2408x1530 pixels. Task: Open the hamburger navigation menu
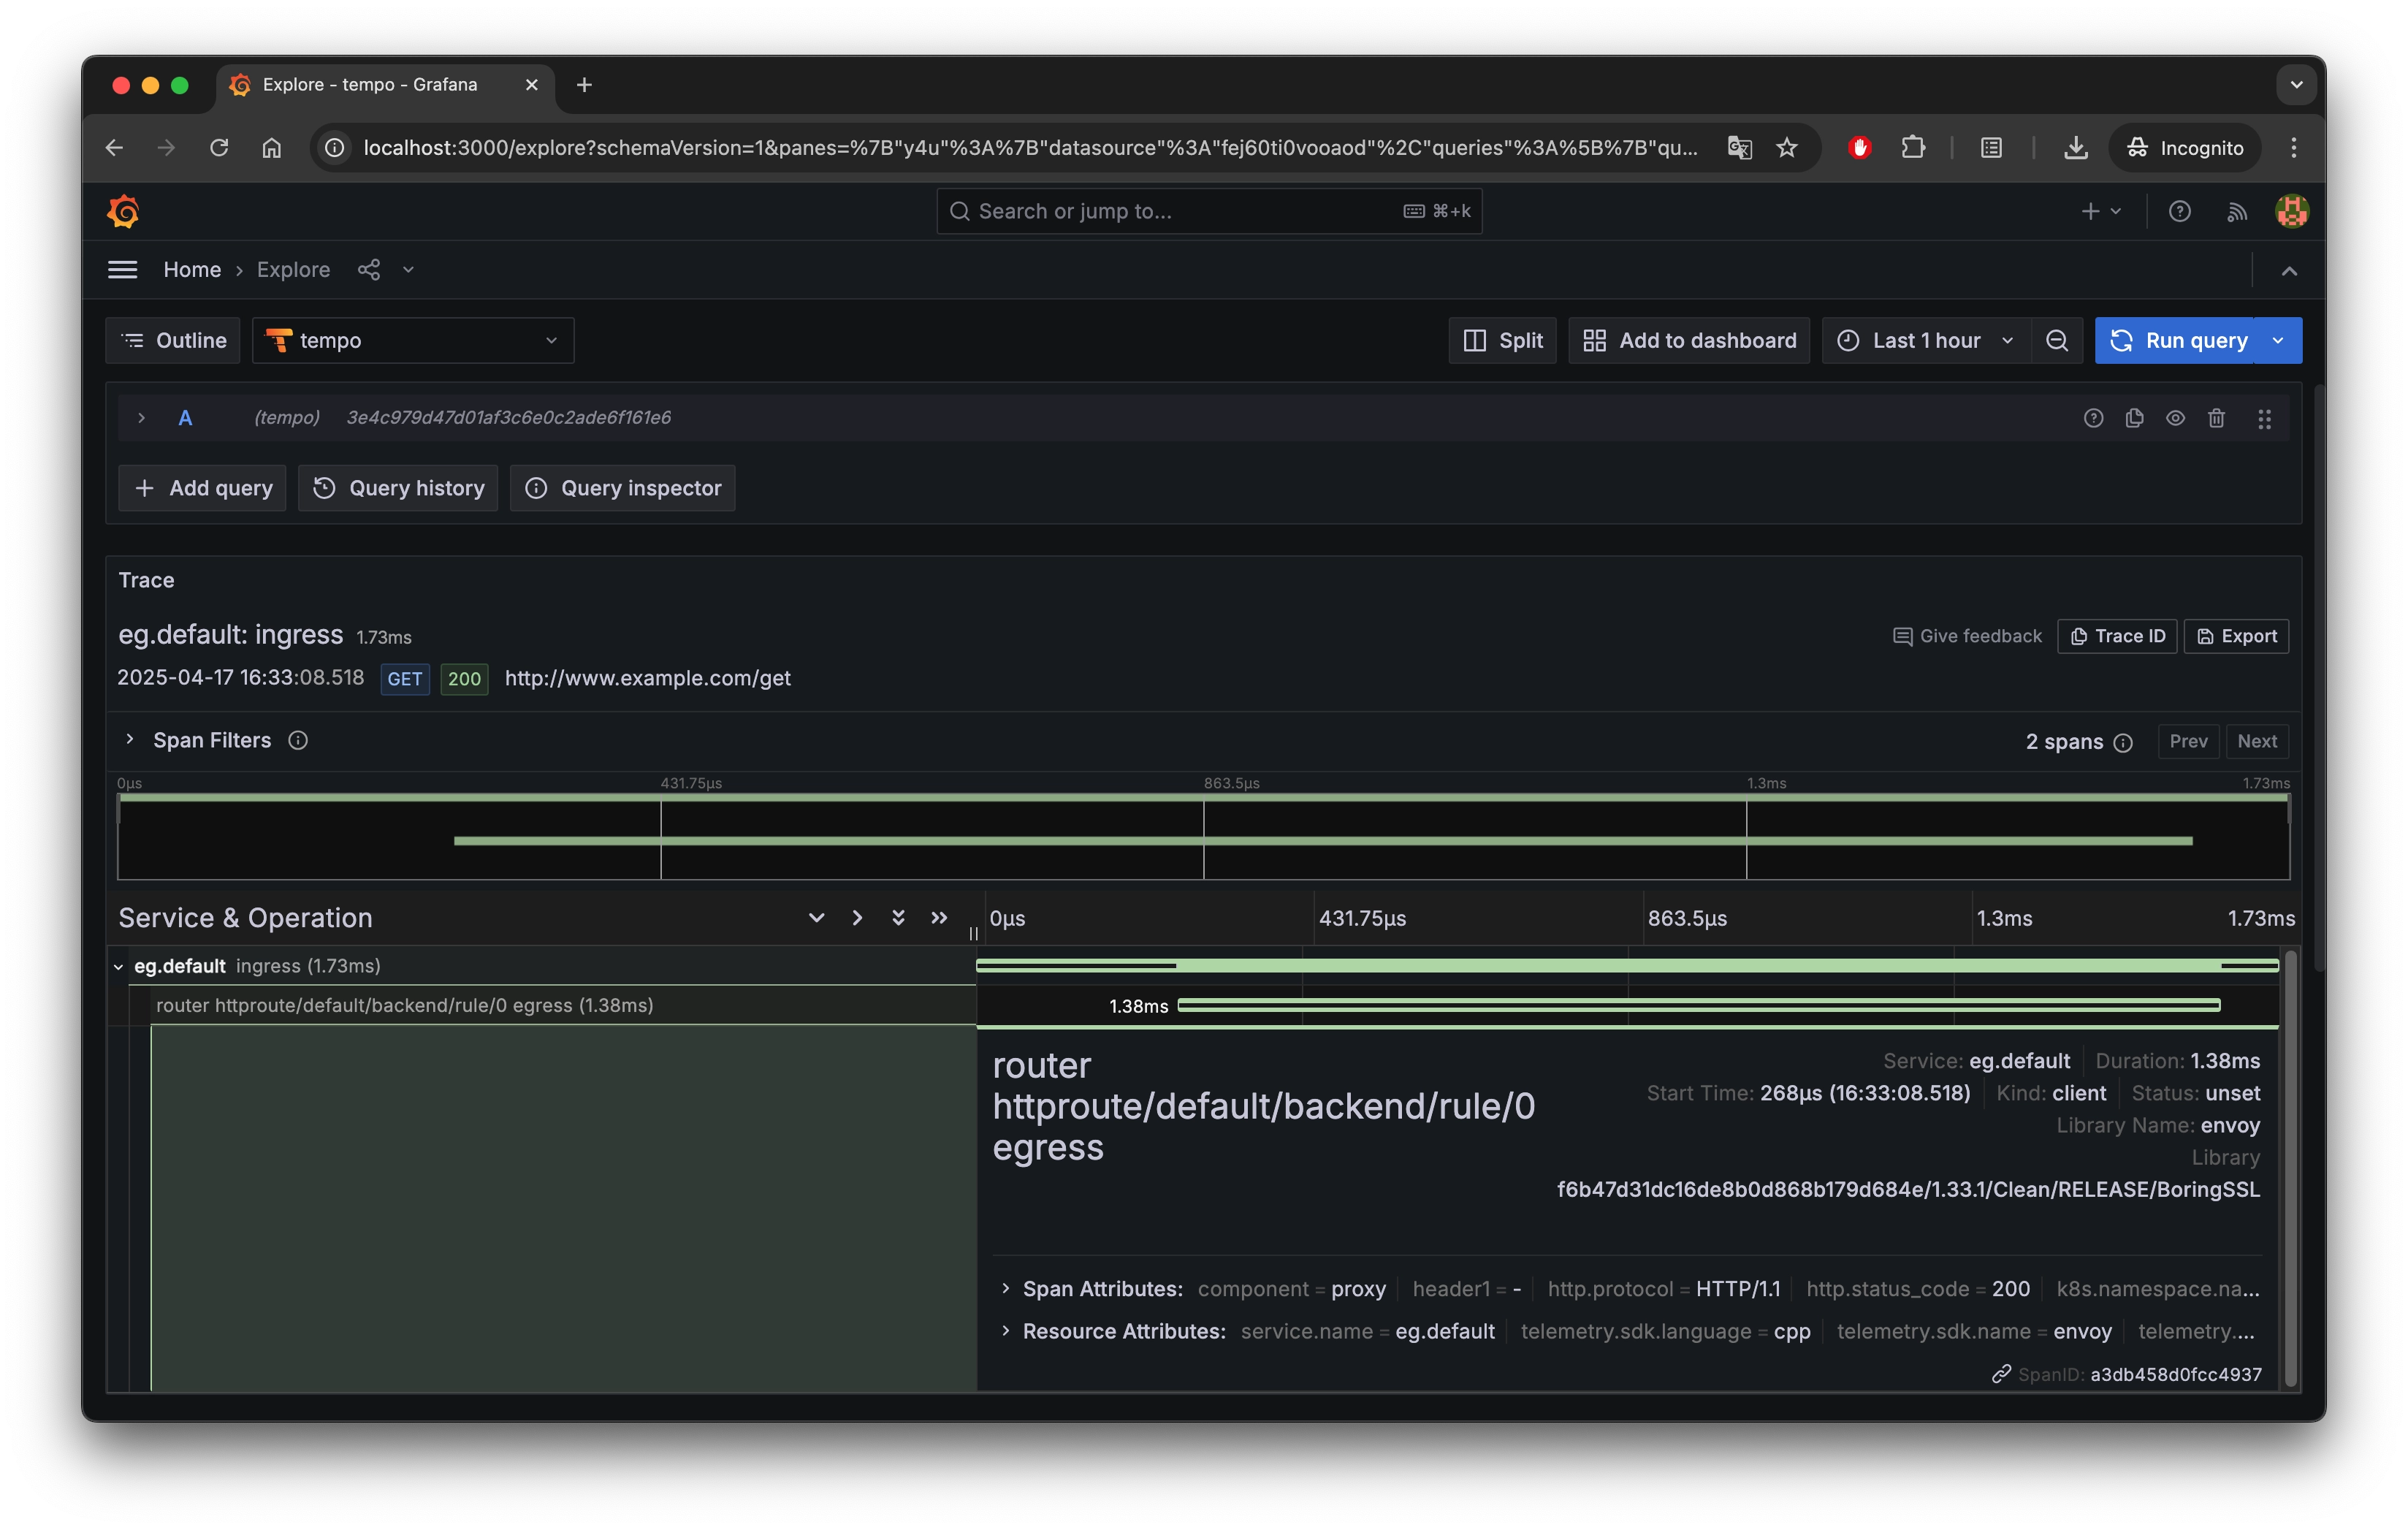click(x=122, y=270)
